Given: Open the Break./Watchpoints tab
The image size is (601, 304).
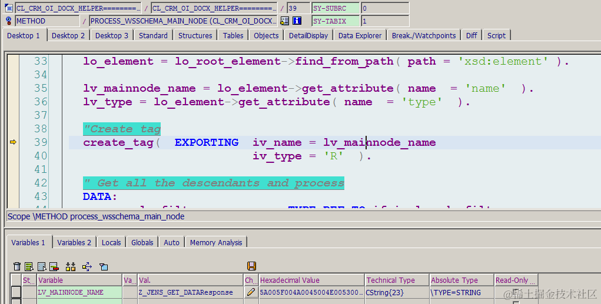Looking at the screenshot, I should pyautogui.click(x=424, y=36).
